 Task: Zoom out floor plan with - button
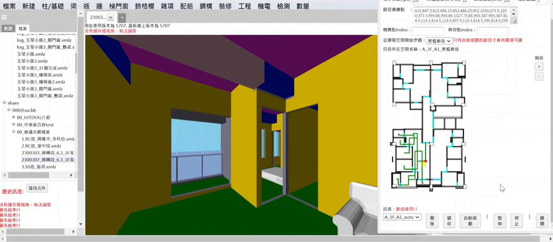pyautogui.click(x=539, y=77)
